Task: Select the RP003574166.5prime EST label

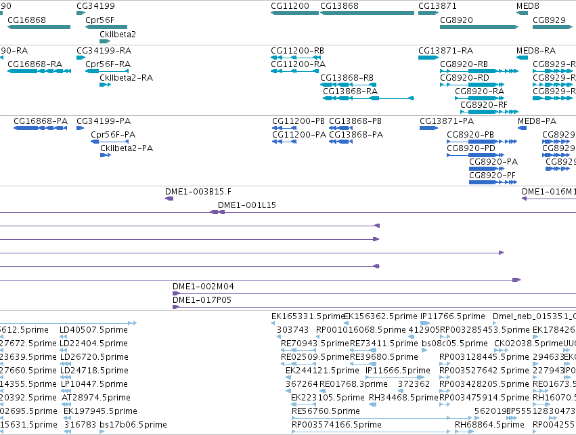Action: point(336,425)
